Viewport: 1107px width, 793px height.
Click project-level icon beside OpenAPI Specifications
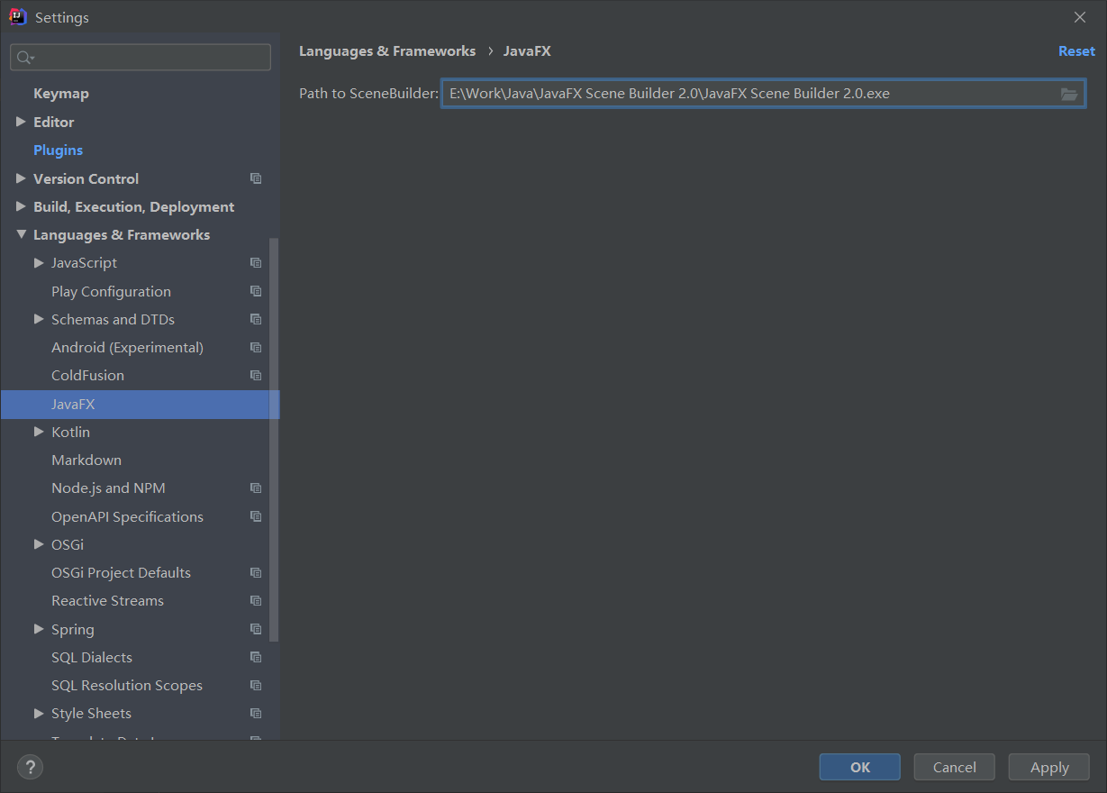point(256,516)
